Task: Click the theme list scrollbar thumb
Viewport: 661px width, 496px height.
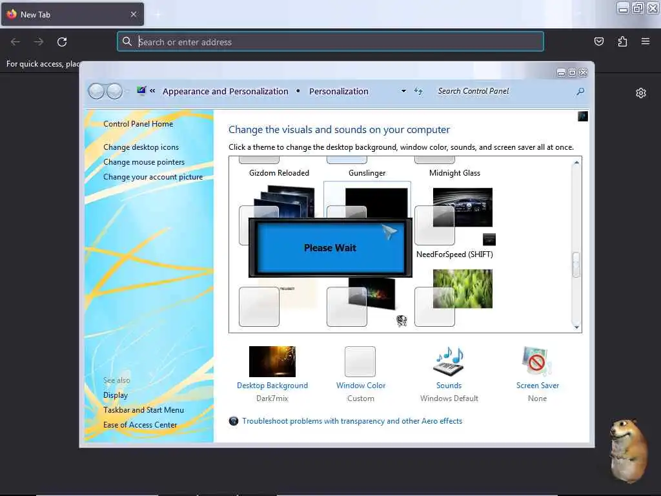Action: point(576,265)
